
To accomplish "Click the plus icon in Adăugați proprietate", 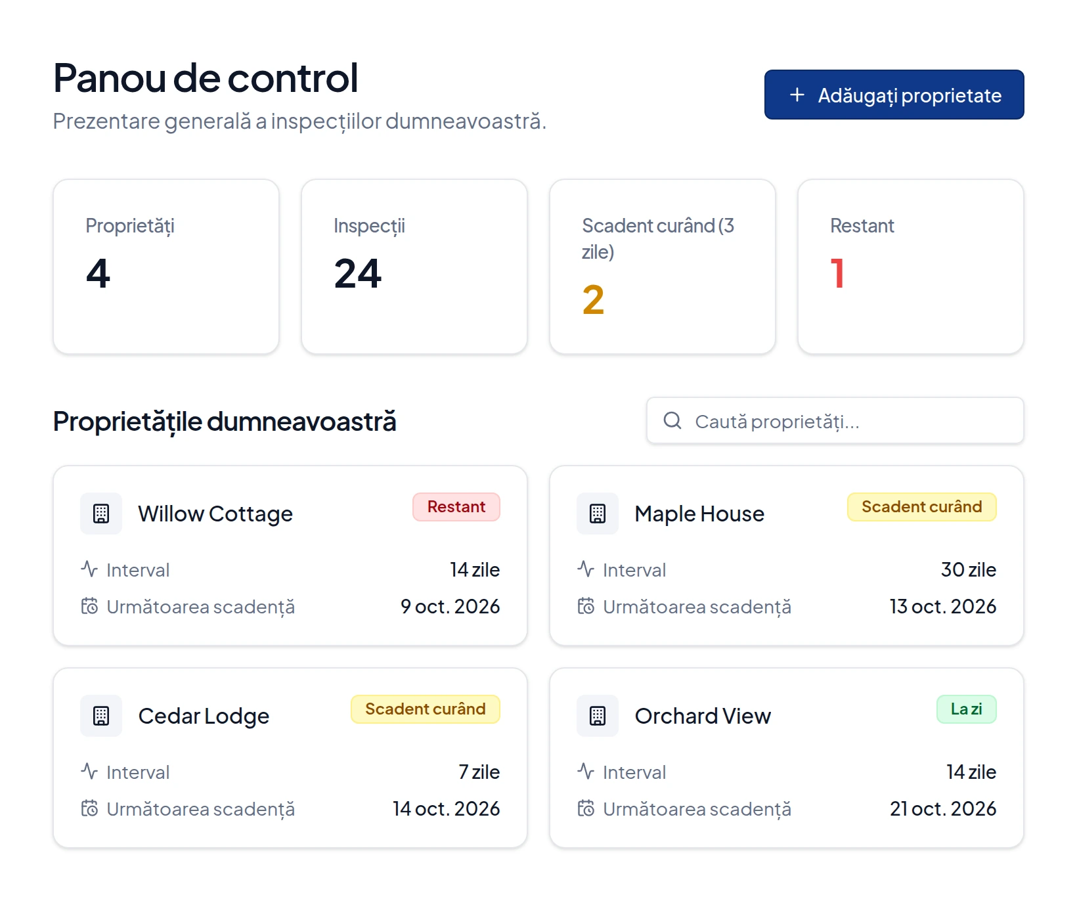I will 797,95.
